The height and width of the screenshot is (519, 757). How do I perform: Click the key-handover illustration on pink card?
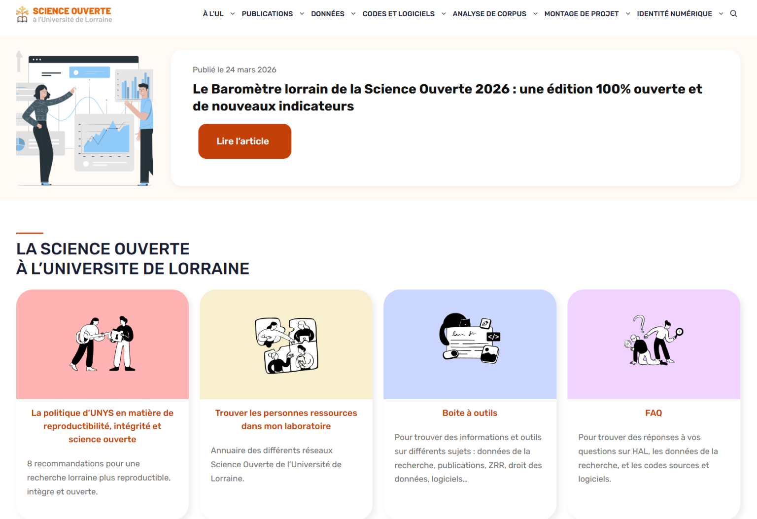103,344
